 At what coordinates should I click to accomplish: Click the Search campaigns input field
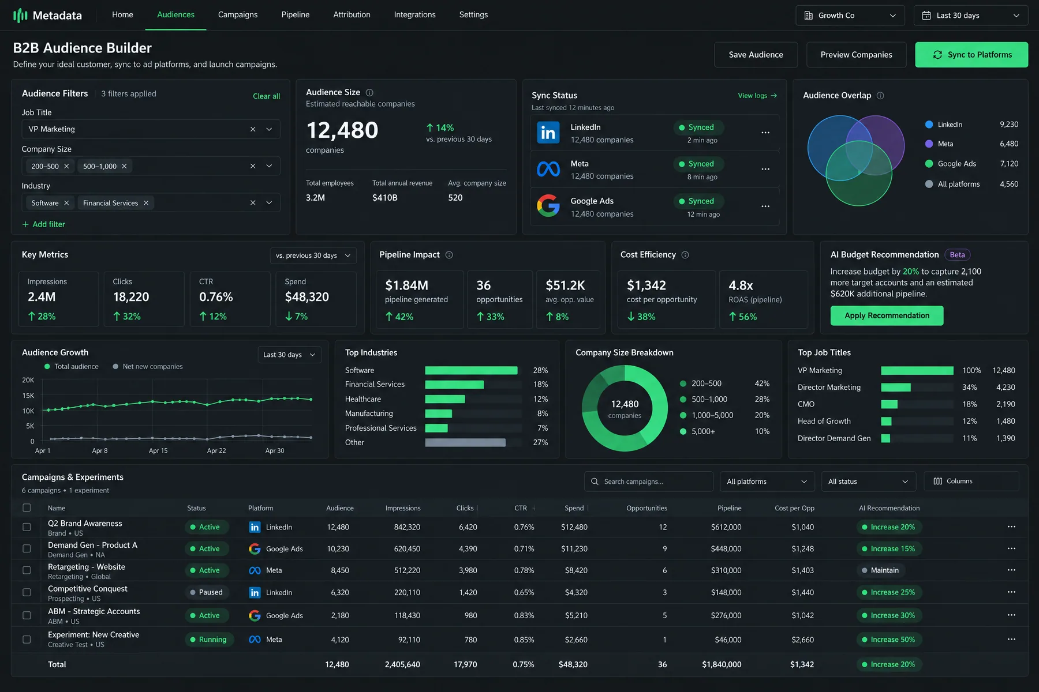(649, 482)
